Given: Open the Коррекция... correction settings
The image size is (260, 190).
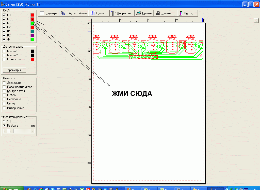Looking at the screenshot, I should pos(122,13).
